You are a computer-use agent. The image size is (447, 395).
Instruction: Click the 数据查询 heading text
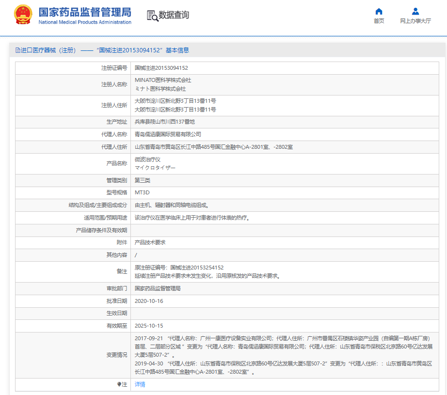[174, 15]
